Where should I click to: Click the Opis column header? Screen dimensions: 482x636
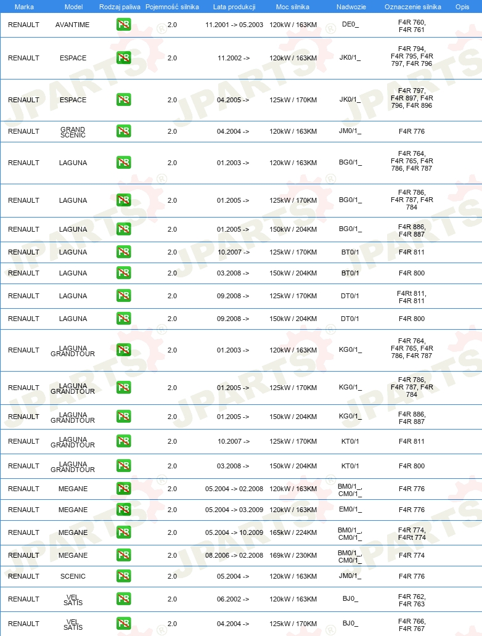(462, 7)
